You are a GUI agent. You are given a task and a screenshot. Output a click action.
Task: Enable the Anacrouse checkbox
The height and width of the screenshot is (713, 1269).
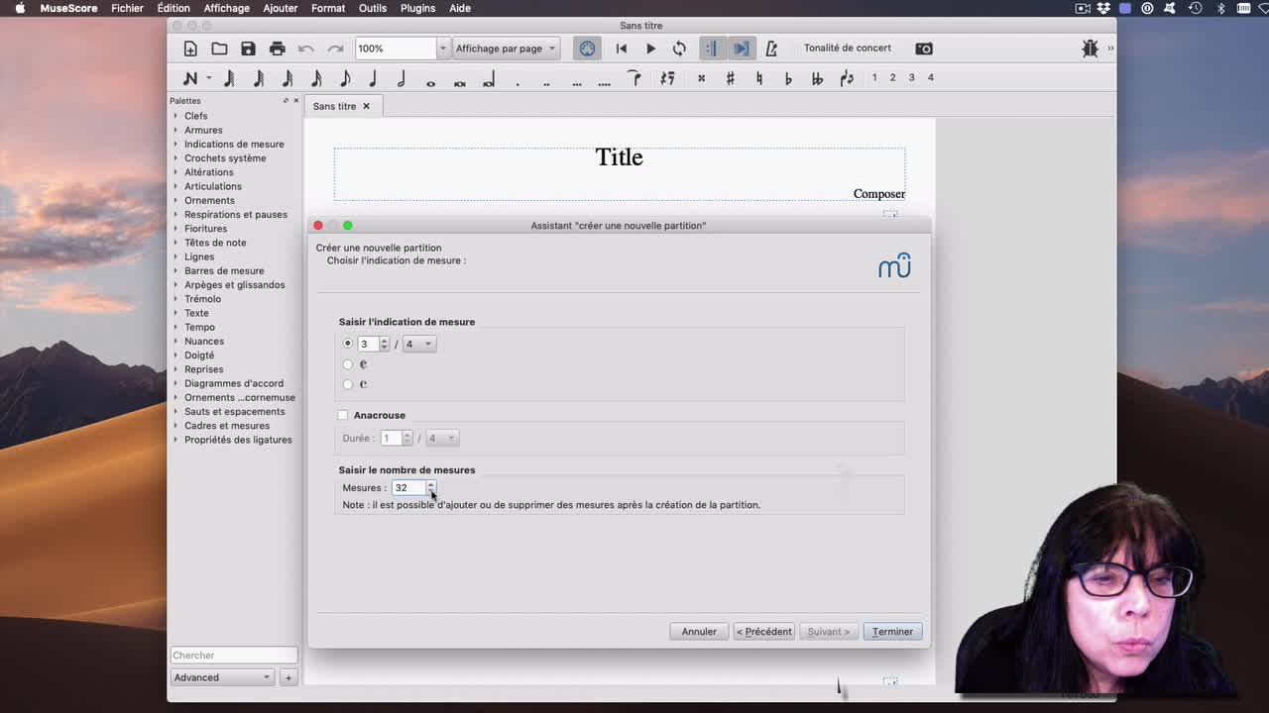coord(343,415)
